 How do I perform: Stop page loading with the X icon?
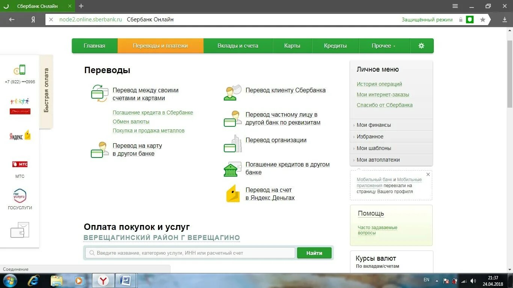51,19
